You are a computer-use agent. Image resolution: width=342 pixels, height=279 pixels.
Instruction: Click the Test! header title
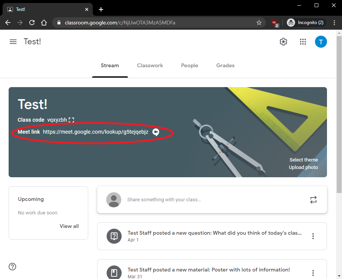tap(32, 42)
